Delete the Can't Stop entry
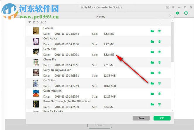194x130 pixels. pyautogui.click(x=159, y=83)
